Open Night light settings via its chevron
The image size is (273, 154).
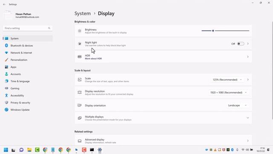(x=248, y=44)
